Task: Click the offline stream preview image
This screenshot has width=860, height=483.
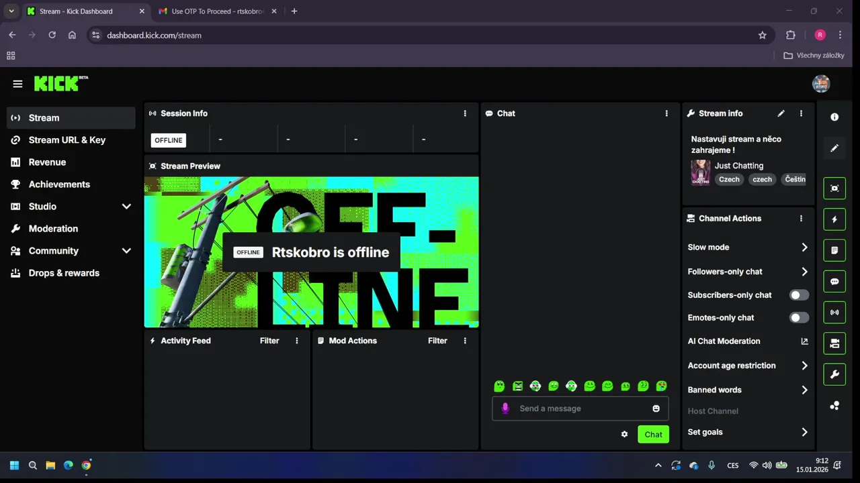Action: 312,252
